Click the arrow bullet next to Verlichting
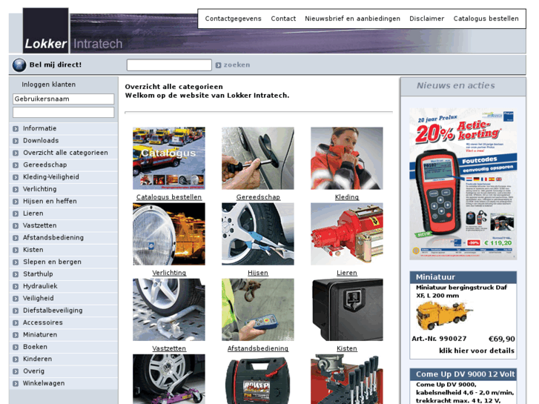Screen dimensions: 539x404 [16, 190]
